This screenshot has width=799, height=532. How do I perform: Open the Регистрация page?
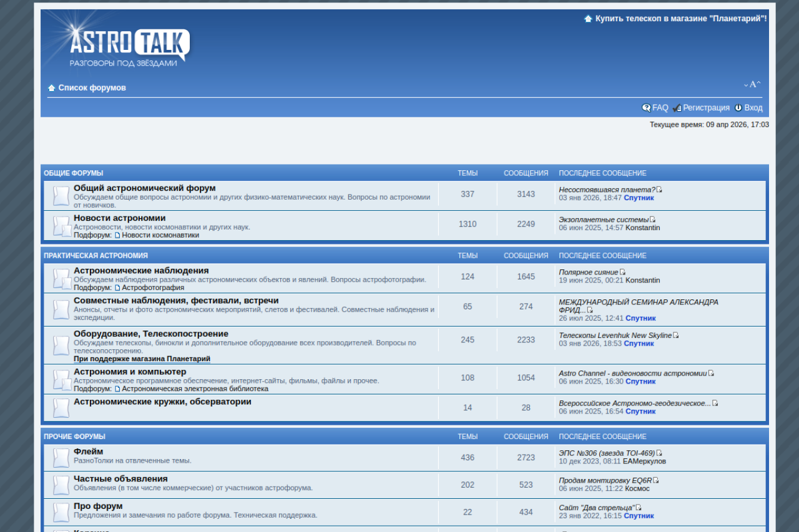(706, 108)
